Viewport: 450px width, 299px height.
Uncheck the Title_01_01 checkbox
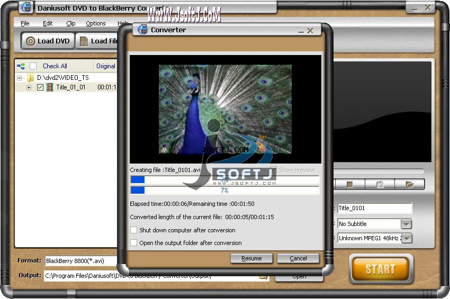tap(40, 87)
